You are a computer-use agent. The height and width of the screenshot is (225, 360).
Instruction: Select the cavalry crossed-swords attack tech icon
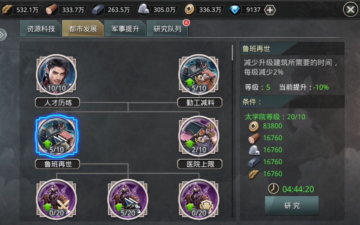[56, 199]
